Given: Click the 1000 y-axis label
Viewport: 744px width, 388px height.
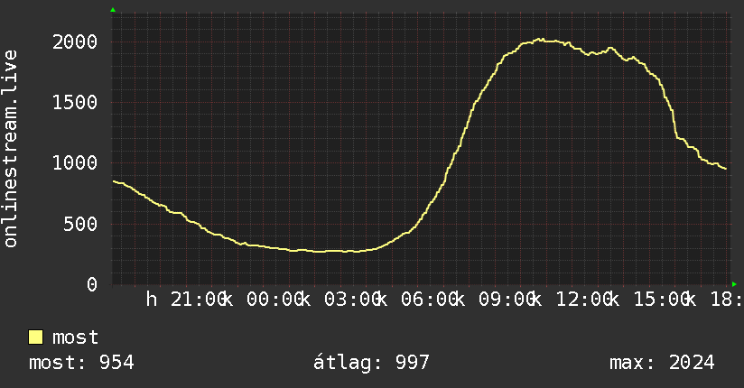Looking at the screenshot, I should coord(75,163).
